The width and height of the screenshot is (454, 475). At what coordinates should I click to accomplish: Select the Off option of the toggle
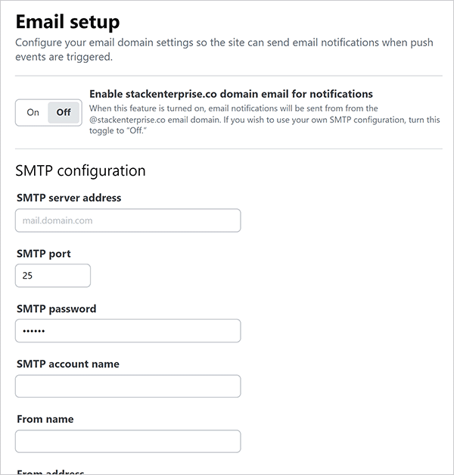coord(64,112)
